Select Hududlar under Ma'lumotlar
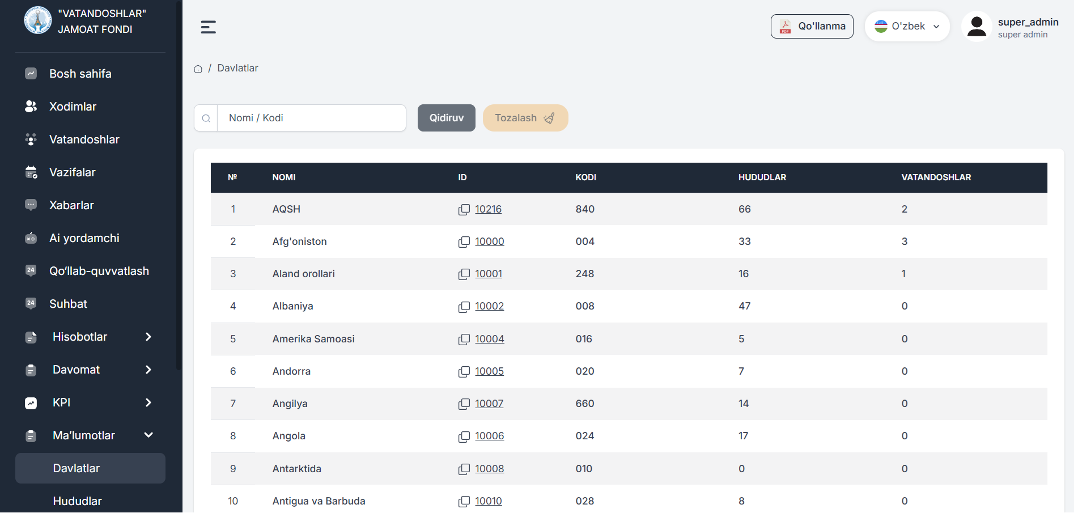This screenshot has width=1074, height=513. coord(78,501)
